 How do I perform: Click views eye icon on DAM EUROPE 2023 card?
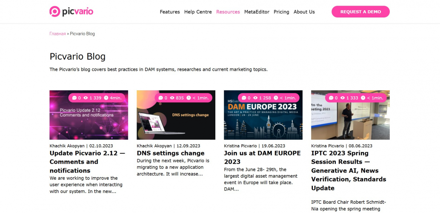[255, 98]
